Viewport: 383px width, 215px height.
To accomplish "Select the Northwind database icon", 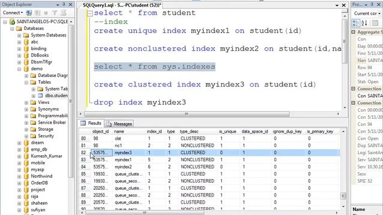I will point(26,176).
